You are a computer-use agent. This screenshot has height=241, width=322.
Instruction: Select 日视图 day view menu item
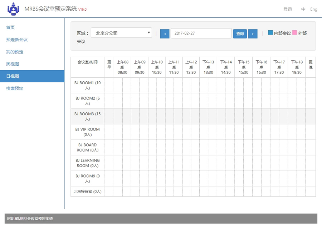13,76
